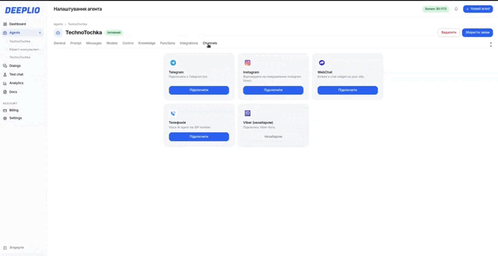498x256 pixels.
Task: Switch to the General tab
Action: click(59, 43)
